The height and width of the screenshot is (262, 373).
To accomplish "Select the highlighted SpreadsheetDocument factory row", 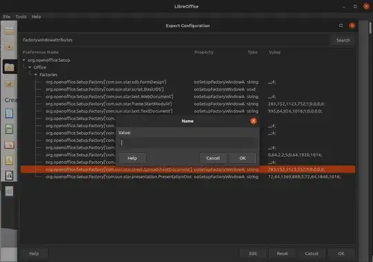I will pyautogui.click(x=188, y=169).
